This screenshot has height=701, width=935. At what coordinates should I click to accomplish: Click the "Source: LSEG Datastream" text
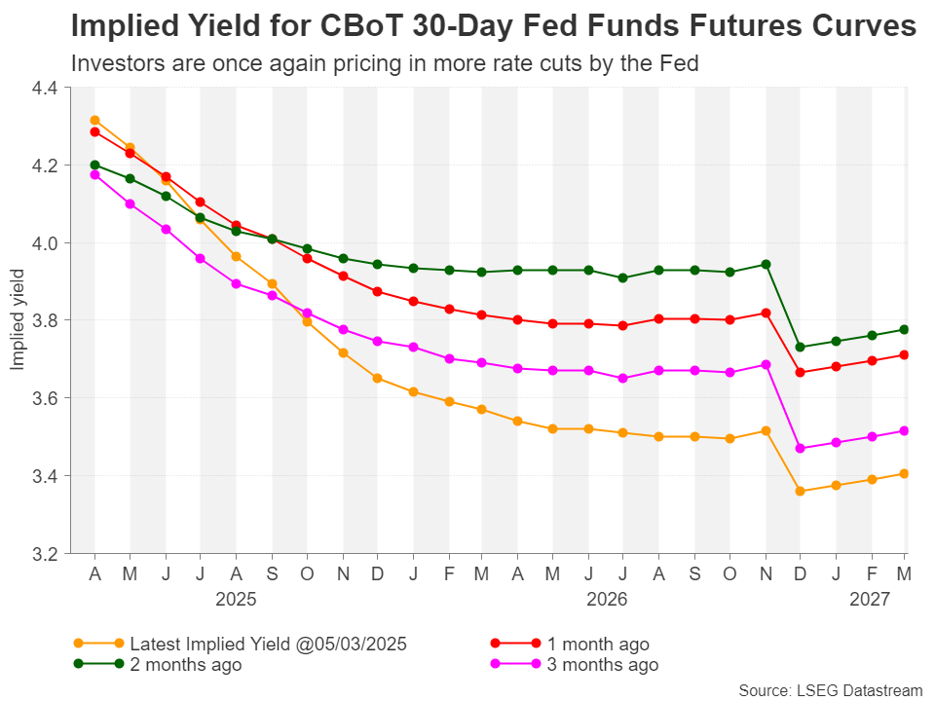coord(830,690)
